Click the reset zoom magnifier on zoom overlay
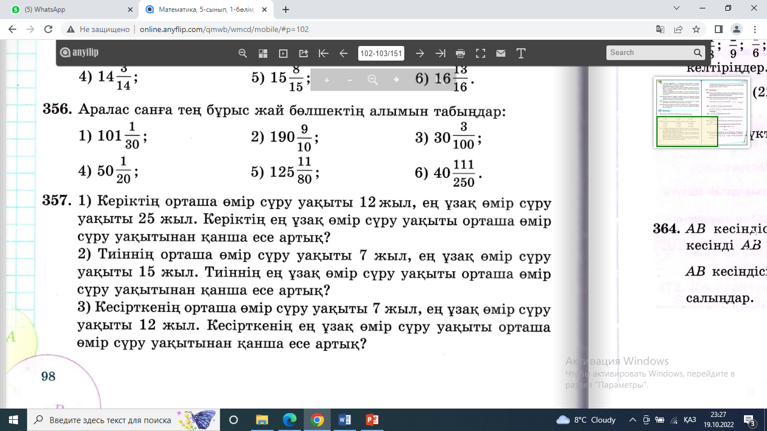This screenshot has width=767, height=431. [x=373, y=80]
